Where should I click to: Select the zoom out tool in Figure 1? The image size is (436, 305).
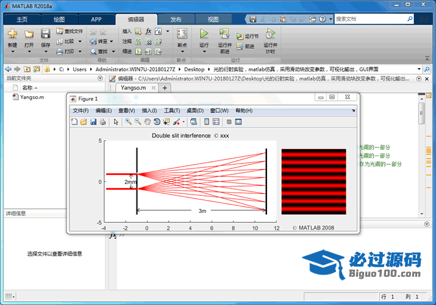pos(138,122)
